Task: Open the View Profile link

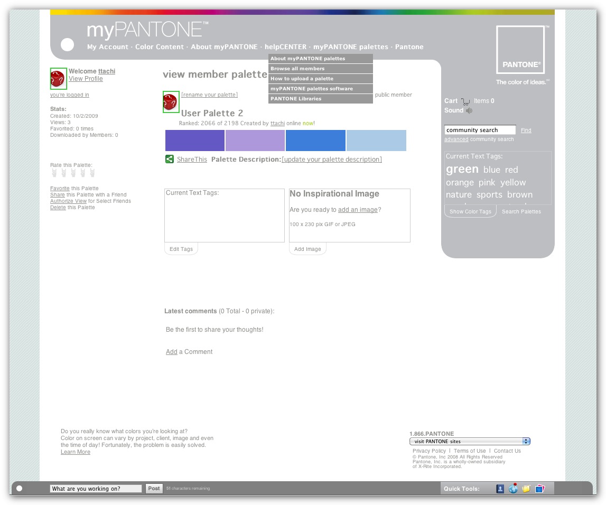Action: 86,79
